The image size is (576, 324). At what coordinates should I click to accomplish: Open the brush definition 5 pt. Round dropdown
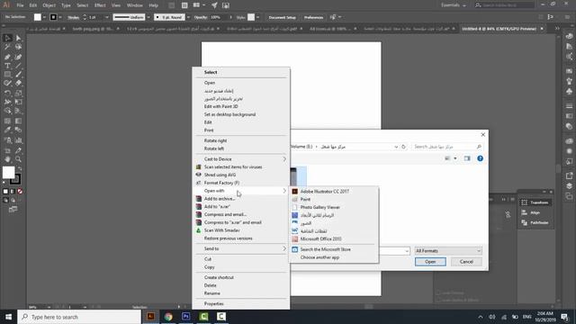[188, 17]
